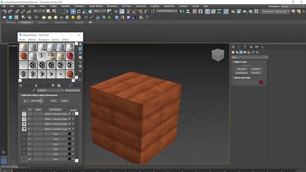Click the Pick Material from Object eyedropper

tap(34, 90)
